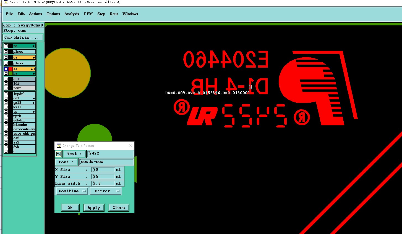Select the d layer name
The image size is (402, 234).
point(24,151)
